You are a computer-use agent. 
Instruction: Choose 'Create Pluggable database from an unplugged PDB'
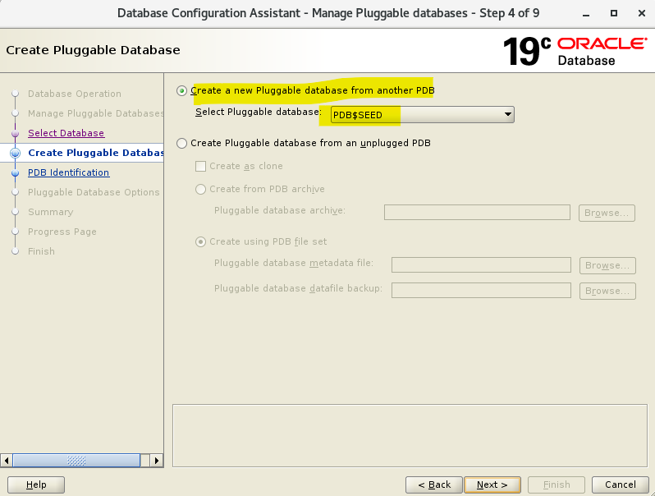point(181,144)
